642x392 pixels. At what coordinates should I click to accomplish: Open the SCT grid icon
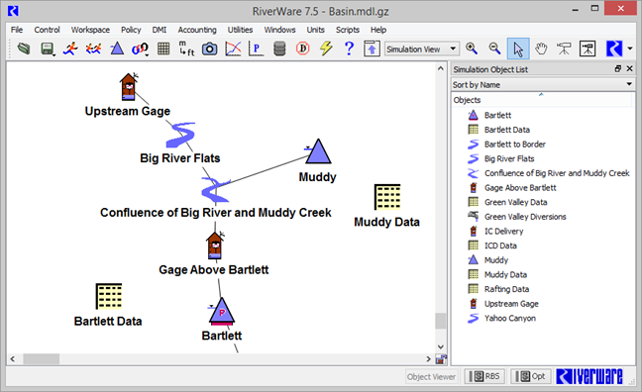(163, 49)
